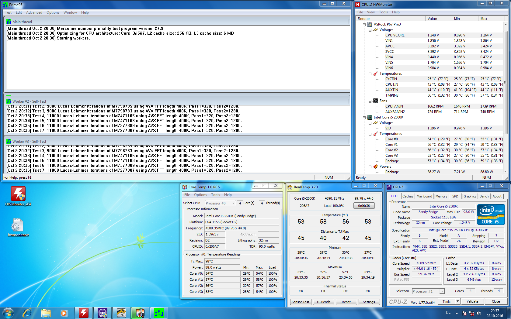Click the Main thread window icon in Prime95
Screen dimensions: 511x319
(9, 22)
